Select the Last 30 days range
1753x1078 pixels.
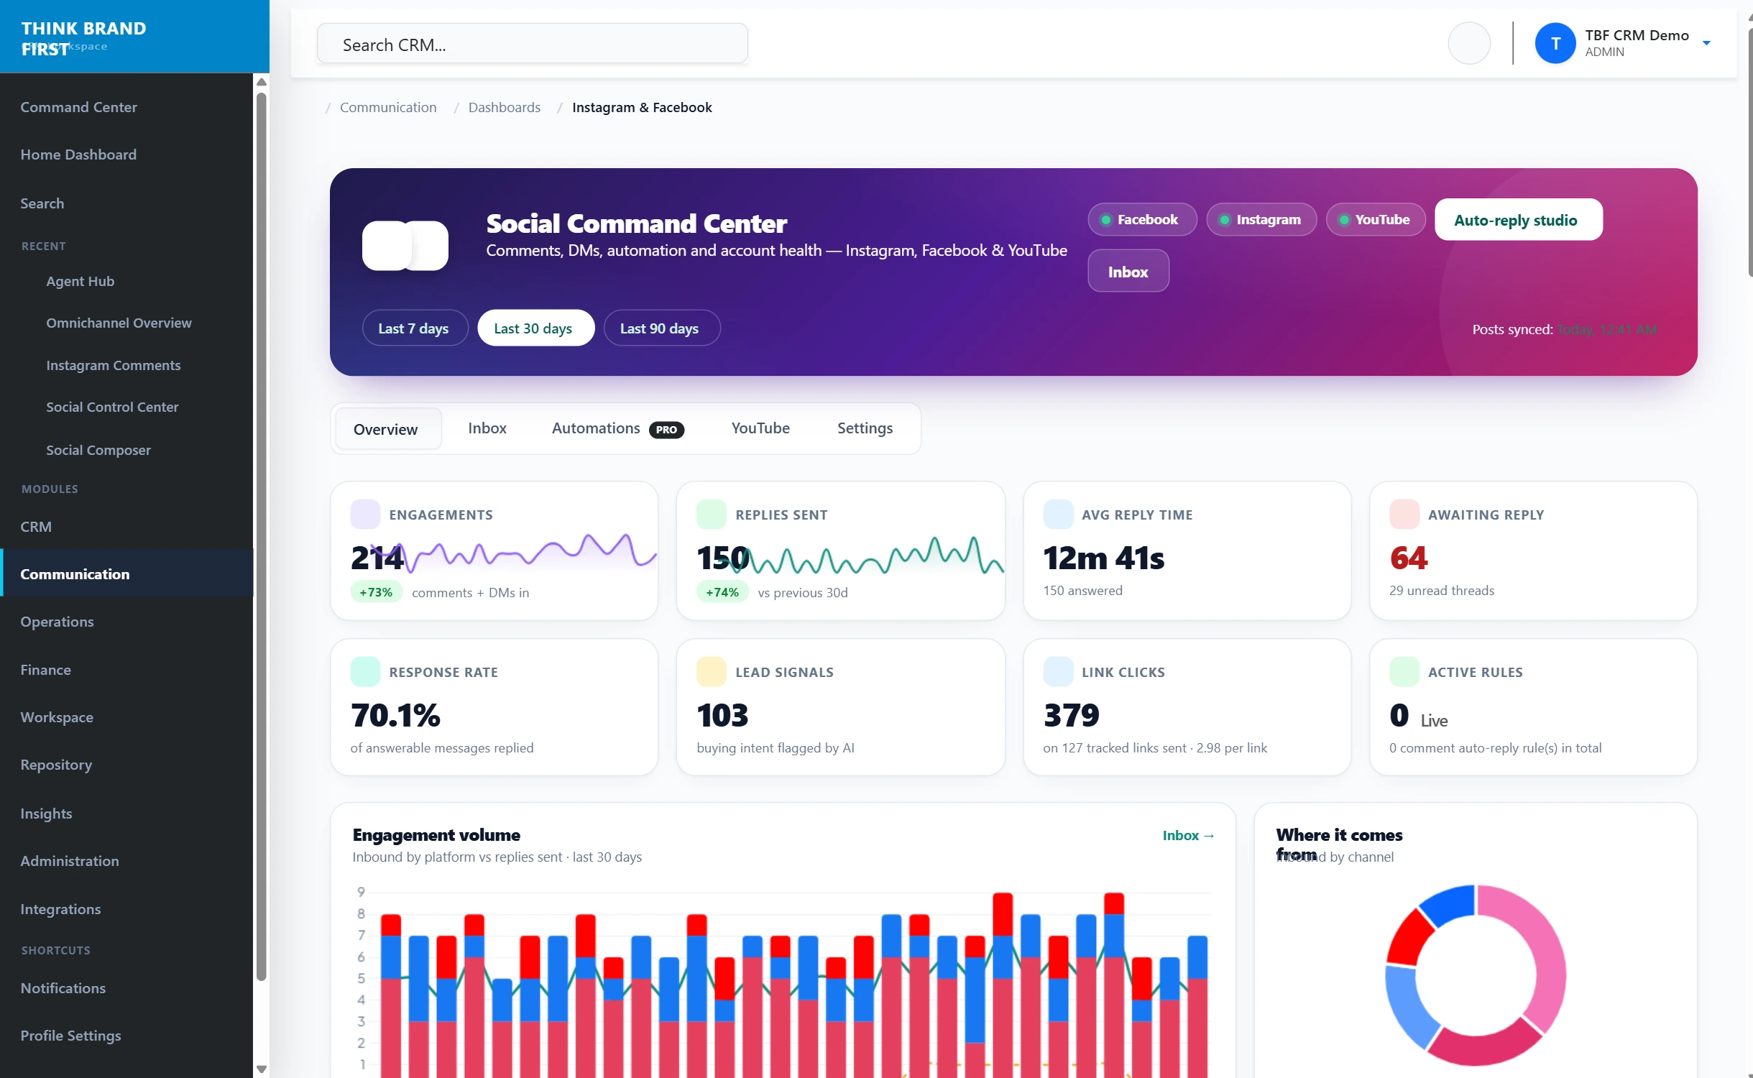[535, 328]
